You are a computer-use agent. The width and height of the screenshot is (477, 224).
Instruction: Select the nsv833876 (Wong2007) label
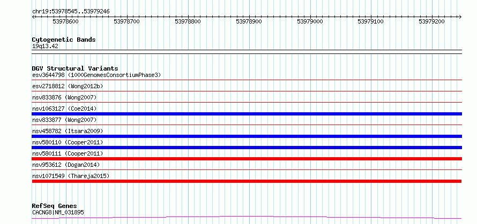click(x=64, y=97)
